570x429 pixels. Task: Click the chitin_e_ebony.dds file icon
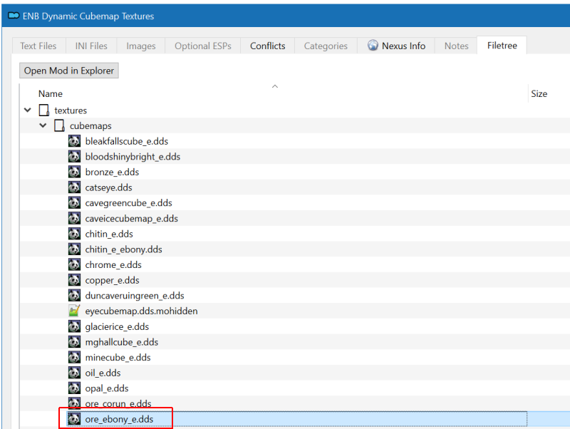[x=74, y=249]
